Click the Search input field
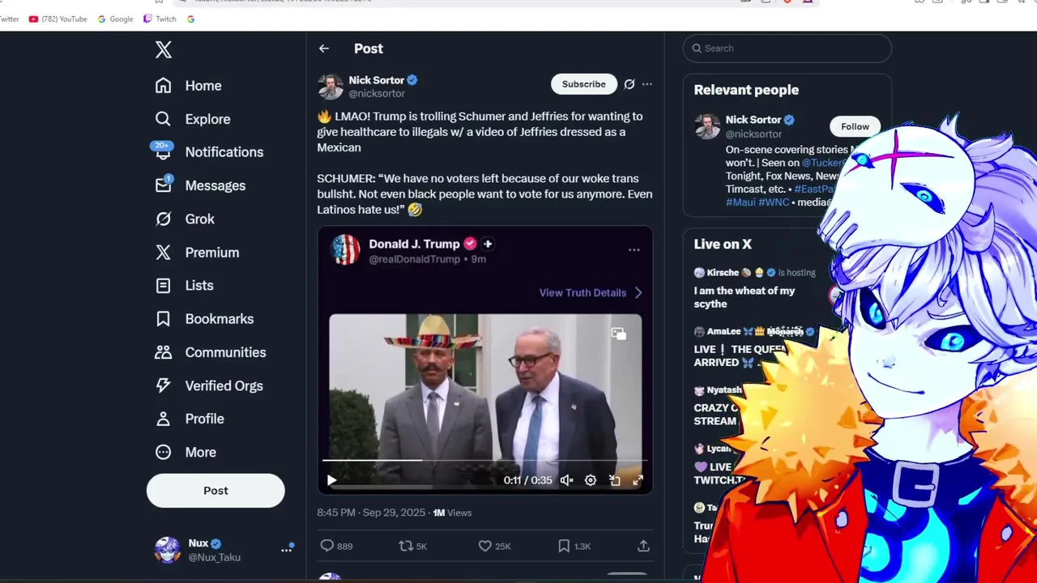 787,49
